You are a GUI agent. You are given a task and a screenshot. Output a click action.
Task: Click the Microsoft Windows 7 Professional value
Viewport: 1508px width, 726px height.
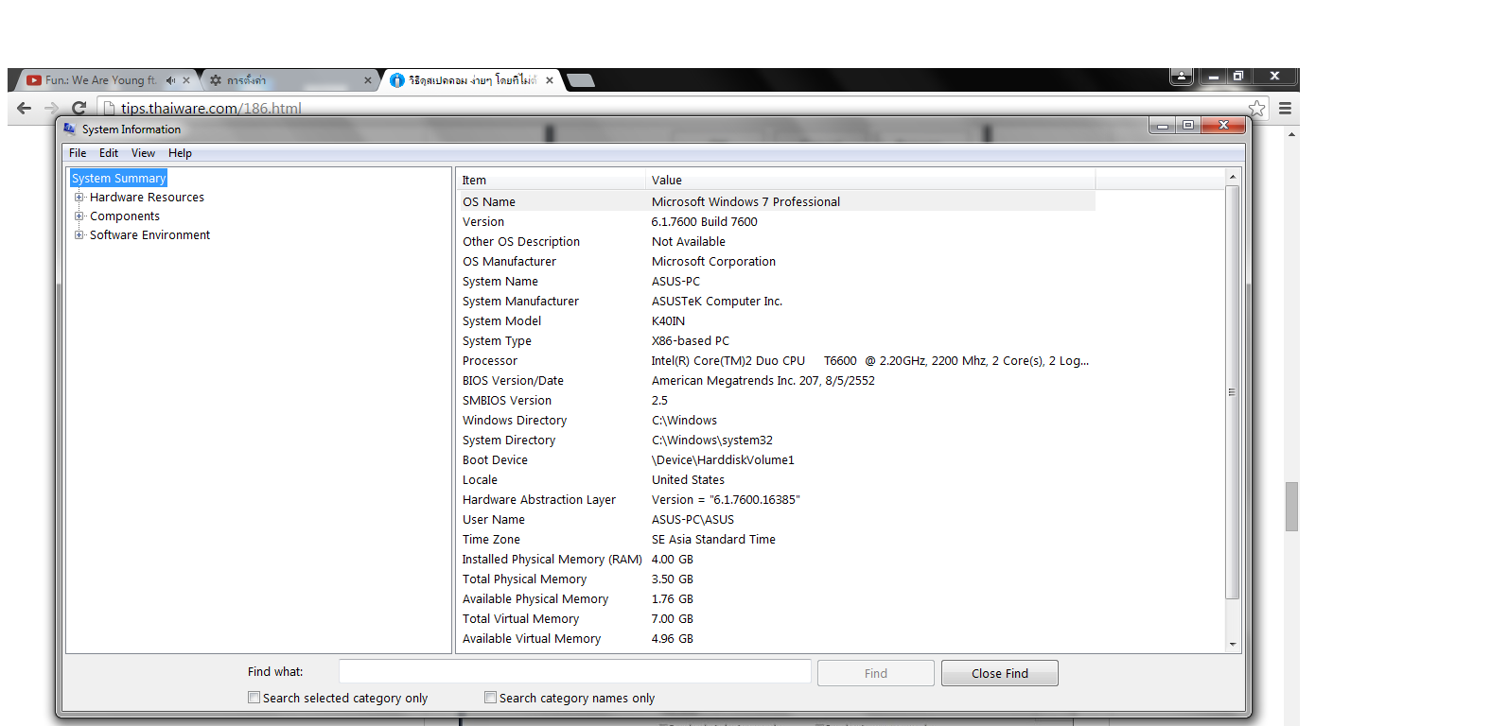[x=745, y=201]
